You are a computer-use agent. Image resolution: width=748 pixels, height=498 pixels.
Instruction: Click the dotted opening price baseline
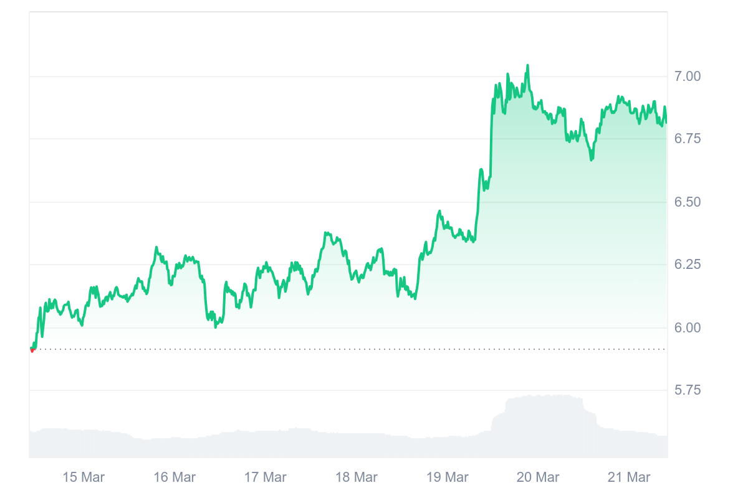pos(349,349)
